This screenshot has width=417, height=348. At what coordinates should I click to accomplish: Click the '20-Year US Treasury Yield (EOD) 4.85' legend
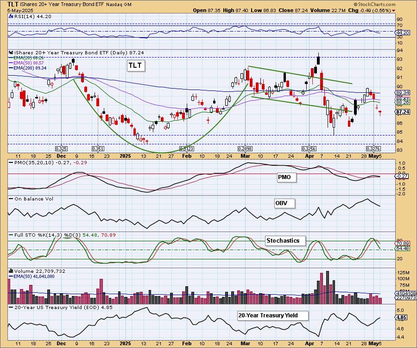coord(61,307)
